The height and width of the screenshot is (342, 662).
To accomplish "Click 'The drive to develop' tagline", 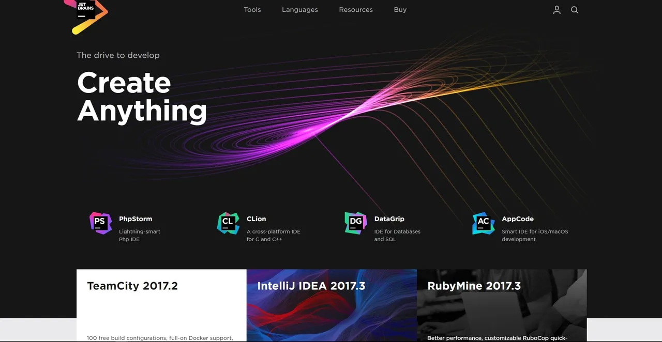I will [118, 55].
